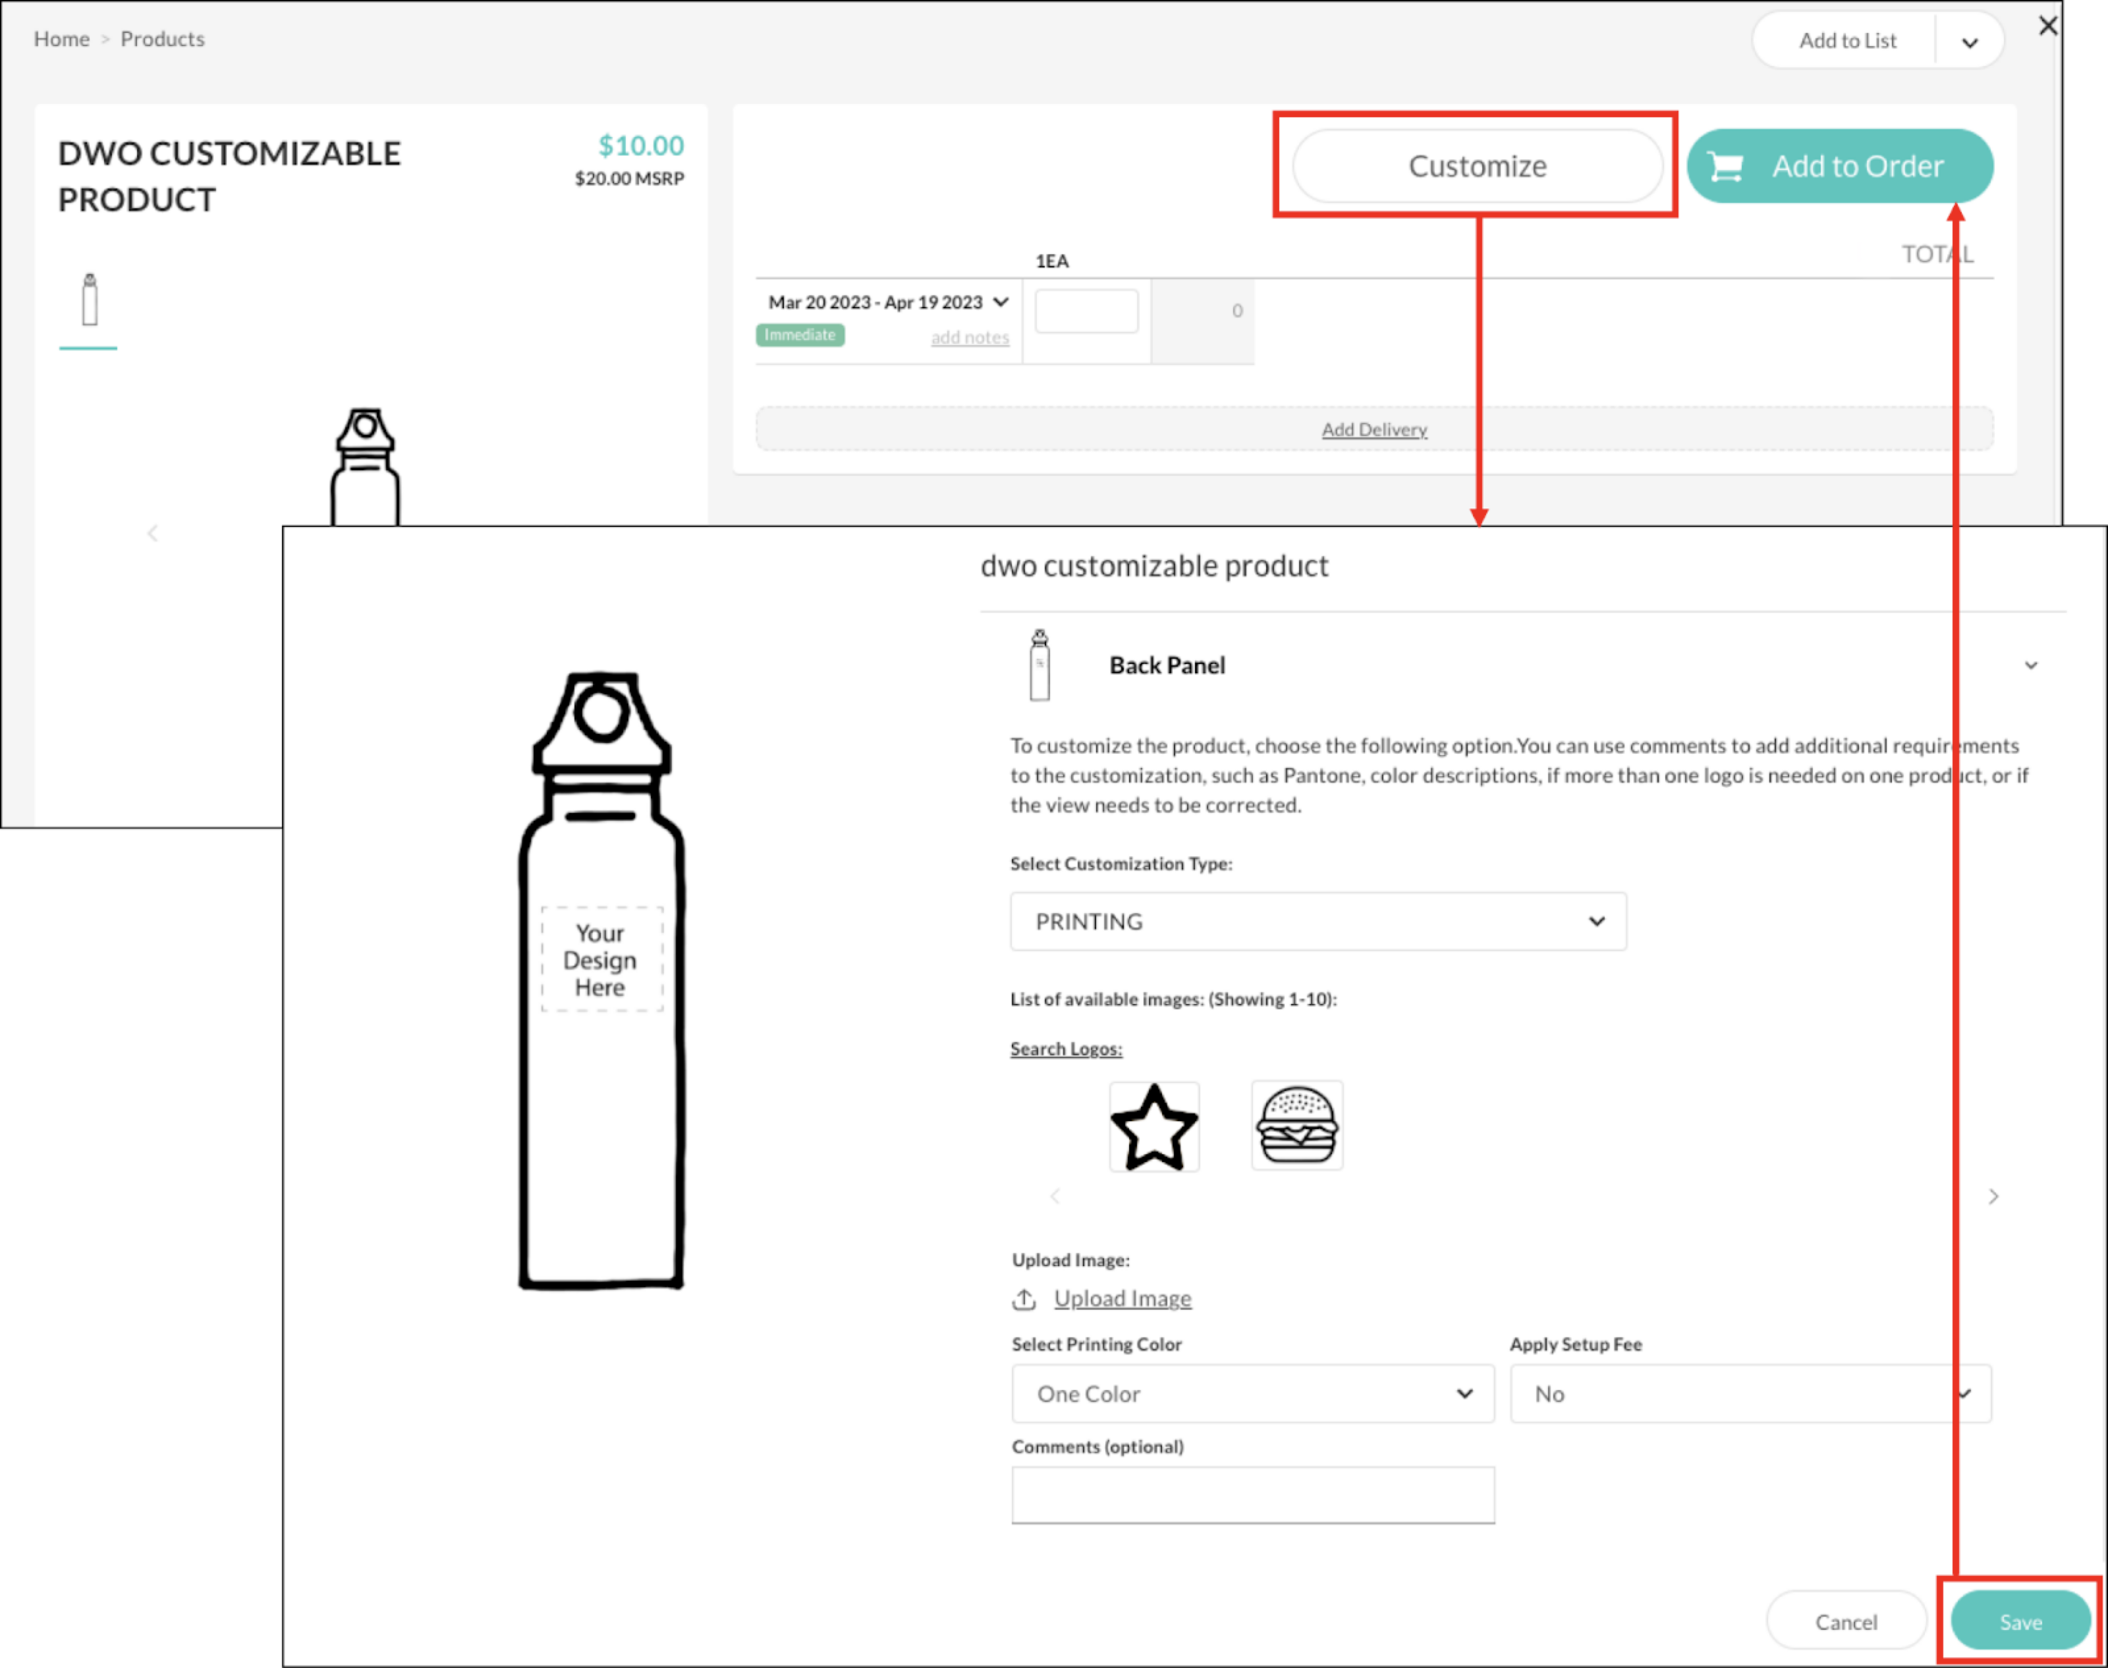Click the Your Design Here area on bottle

(601, 960)
